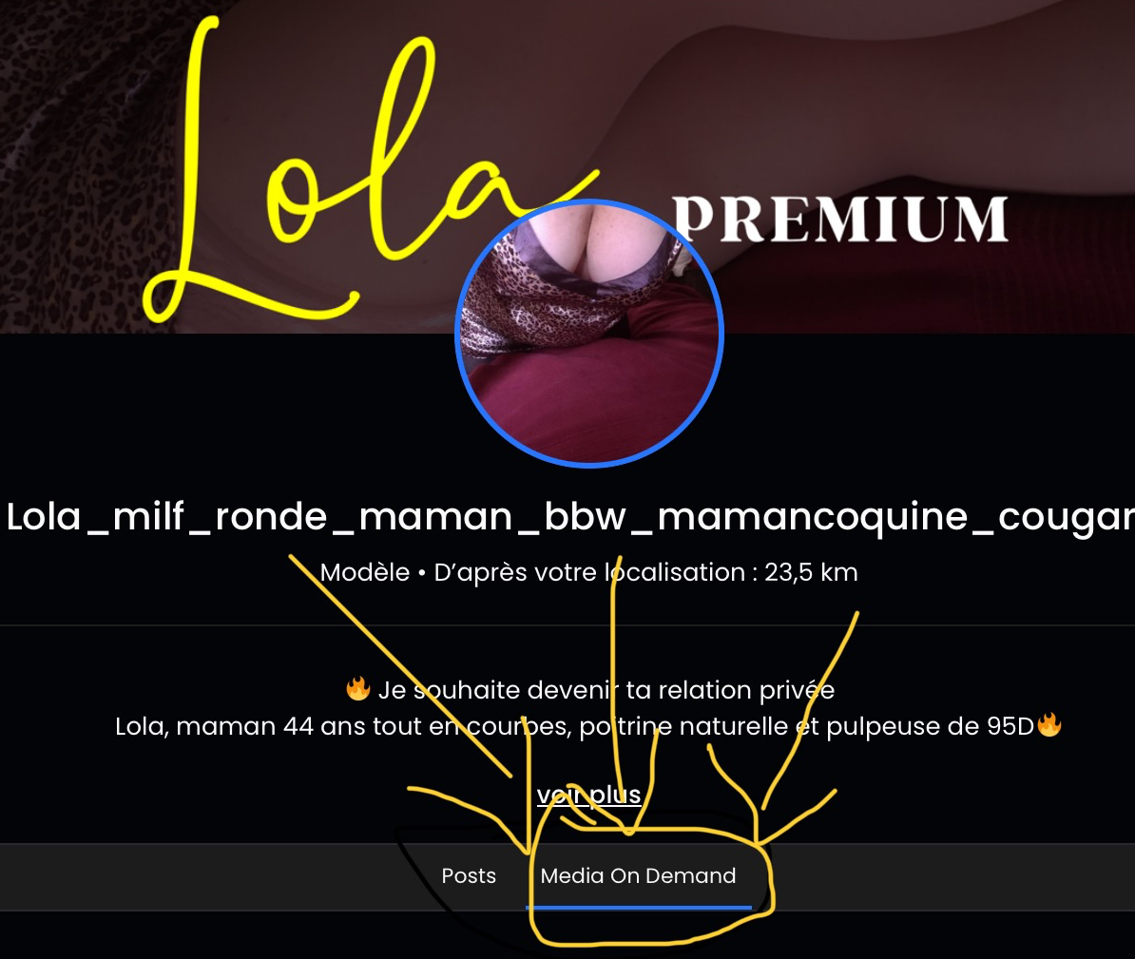Click the white PREMIUM banner text
Viewport: 1135px width, 959px height.
[840, 219]
